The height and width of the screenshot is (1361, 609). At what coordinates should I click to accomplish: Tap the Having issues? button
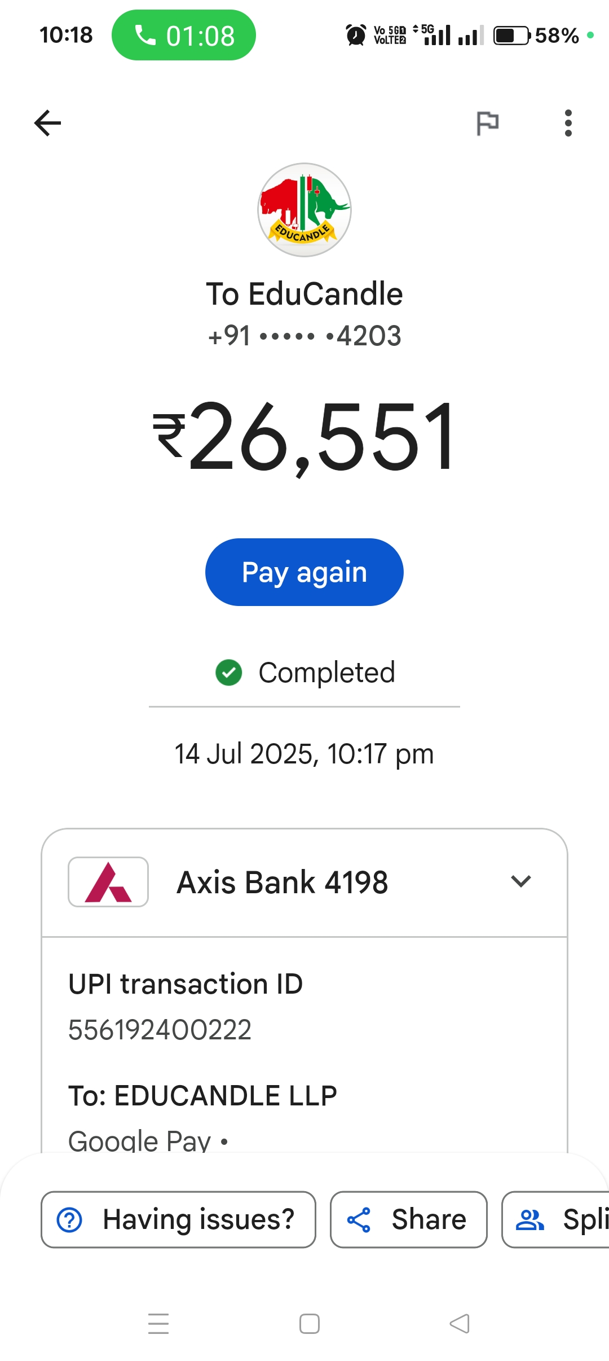point(178,1219)
